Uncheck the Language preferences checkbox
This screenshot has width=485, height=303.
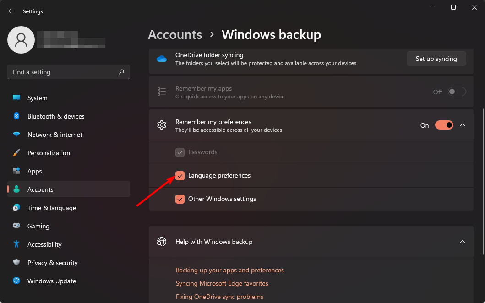(180, 176)
